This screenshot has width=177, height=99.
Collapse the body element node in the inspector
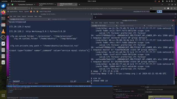(x=8, y=86)
